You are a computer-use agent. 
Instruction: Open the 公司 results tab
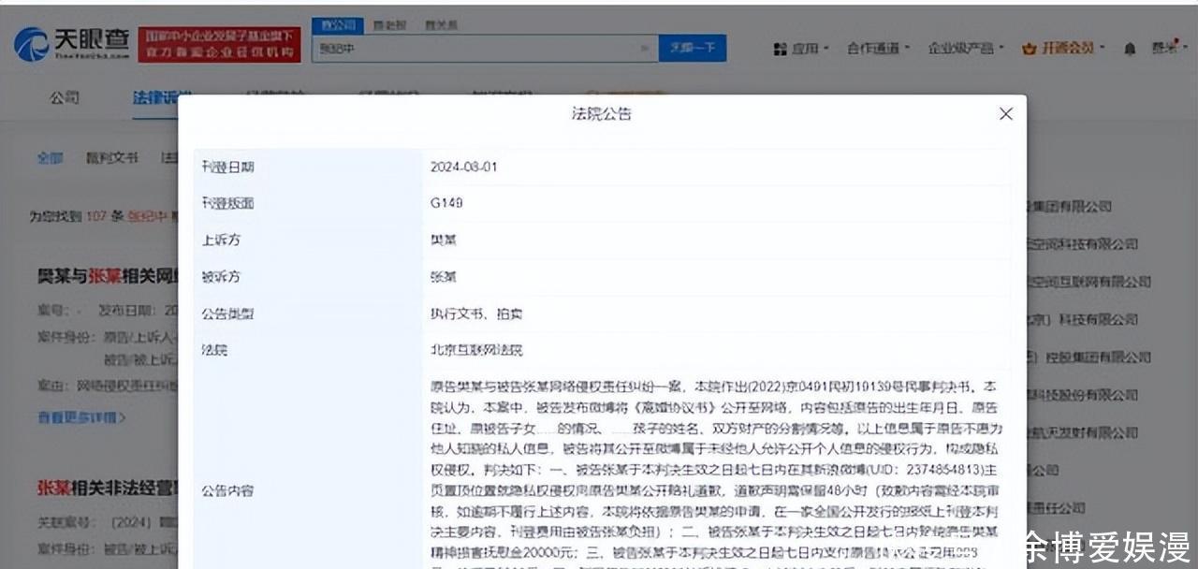point(65,97)
